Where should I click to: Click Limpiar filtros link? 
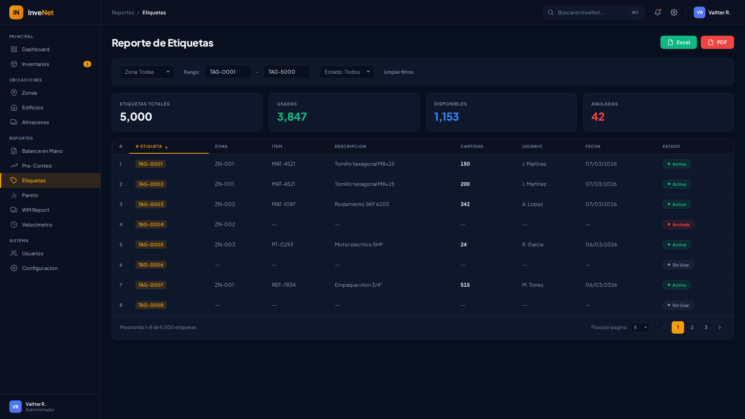tap(398, 72)
